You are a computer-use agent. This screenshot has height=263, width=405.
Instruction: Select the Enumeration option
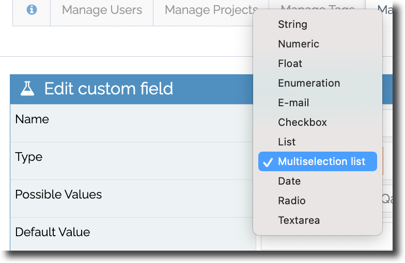pos(309,83)
